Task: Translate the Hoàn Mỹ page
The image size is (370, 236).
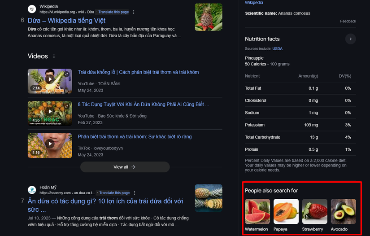Action: click(x=114, y=193)
